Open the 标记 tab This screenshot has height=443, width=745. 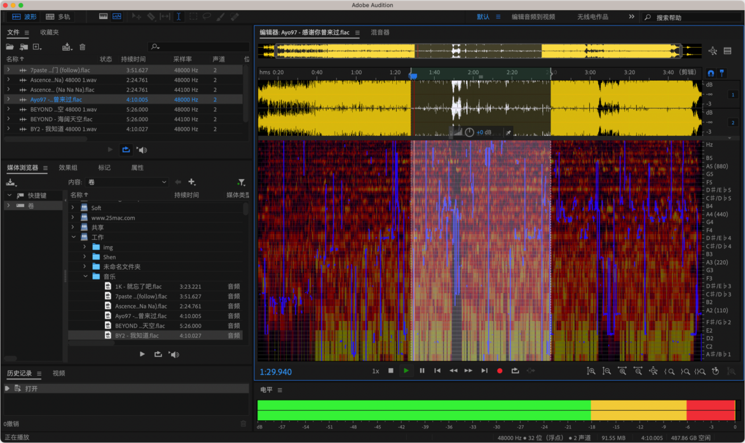pos(104,168)
